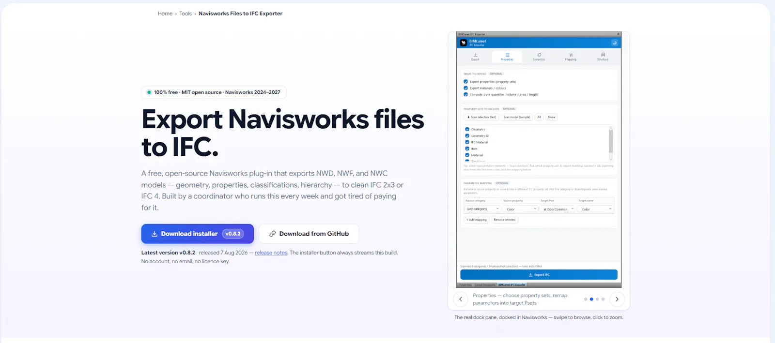Uncheck the Geometry ID property set
The image size is (775, 343).
[x=467, y=136]
